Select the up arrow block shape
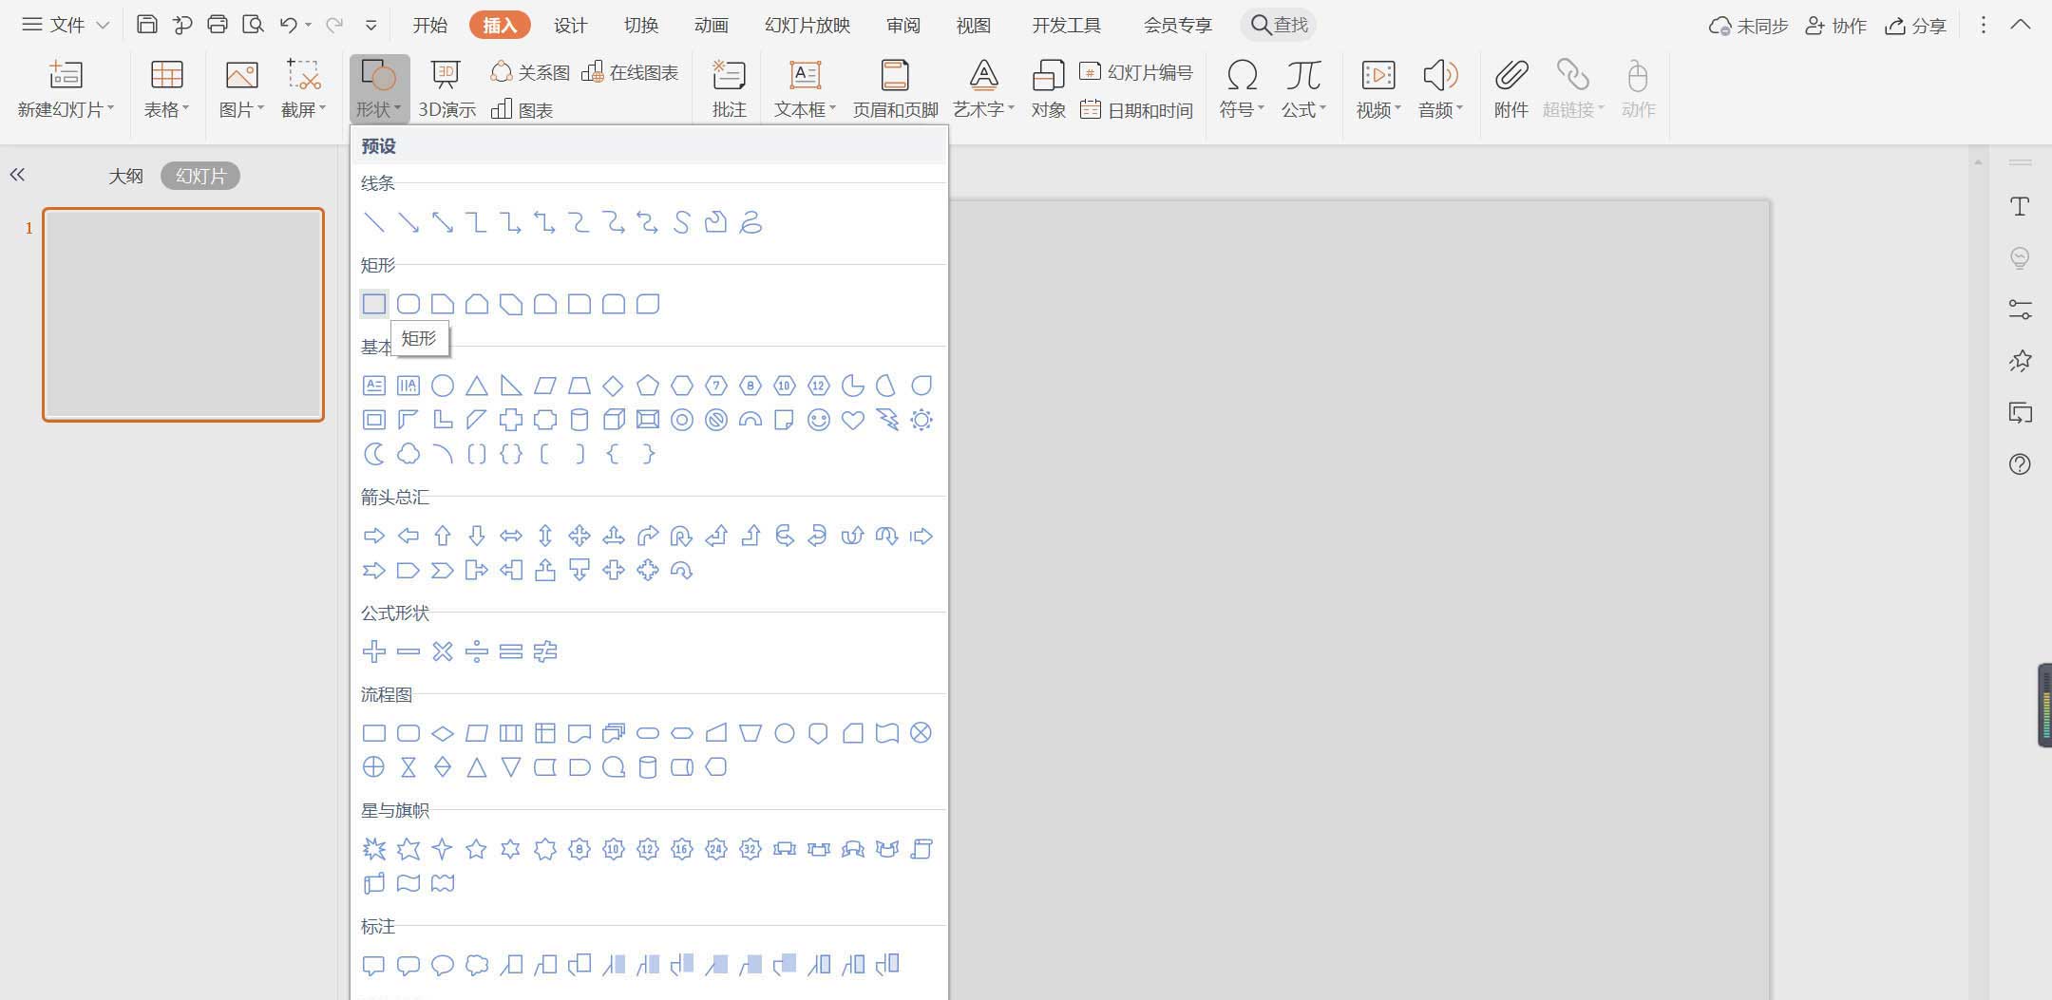The image size is (2052, 1000). tap(443, 536)
